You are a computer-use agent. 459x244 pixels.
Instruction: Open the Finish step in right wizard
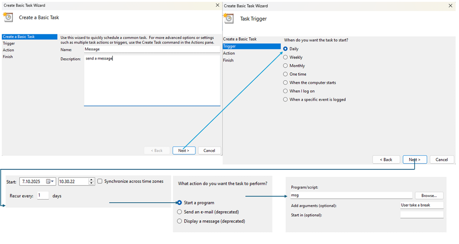tap(228, 60)
